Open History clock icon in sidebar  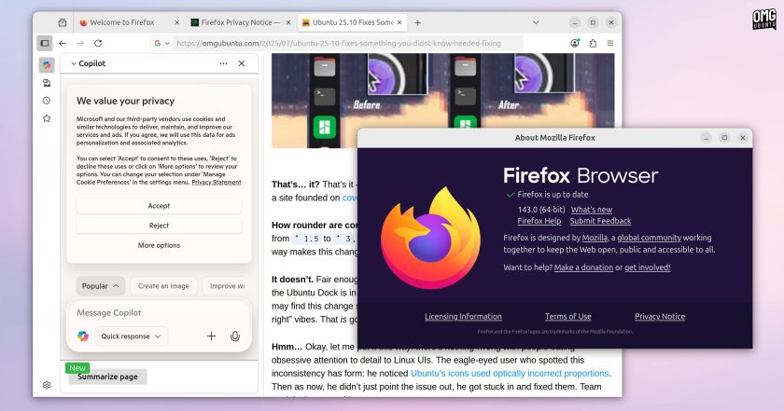click(x=47, y=101)
